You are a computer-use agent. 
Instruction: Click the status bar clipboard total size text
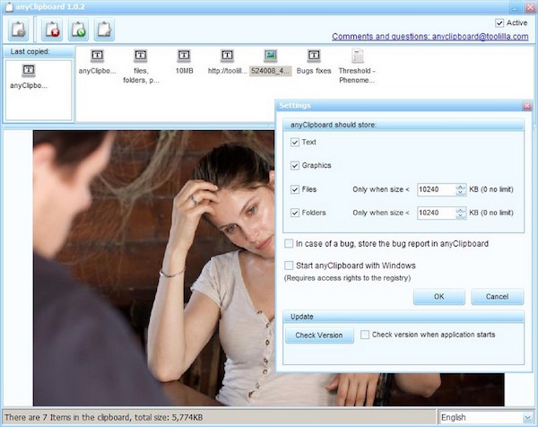(104, 417)
